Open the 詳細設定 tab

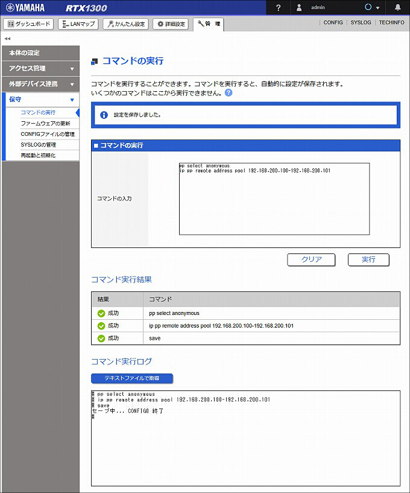tap(171, 24)
